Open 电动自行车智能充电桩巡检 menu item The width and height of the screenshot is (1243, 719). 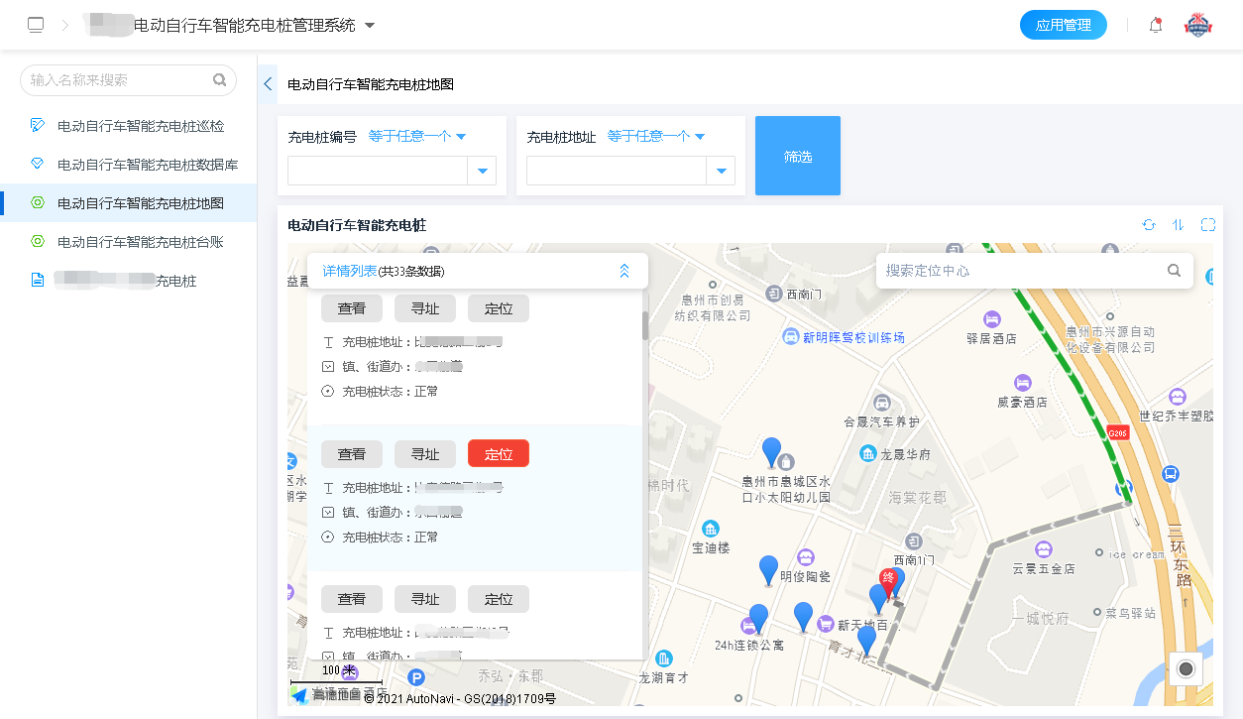141,126
